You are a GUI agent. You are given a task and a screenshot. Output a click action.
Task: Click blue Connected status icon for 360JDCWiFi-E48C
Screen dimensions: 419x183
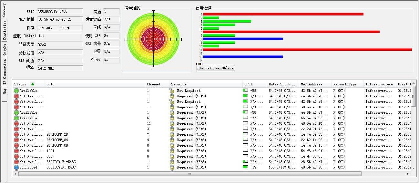click(x=16, y=168)
